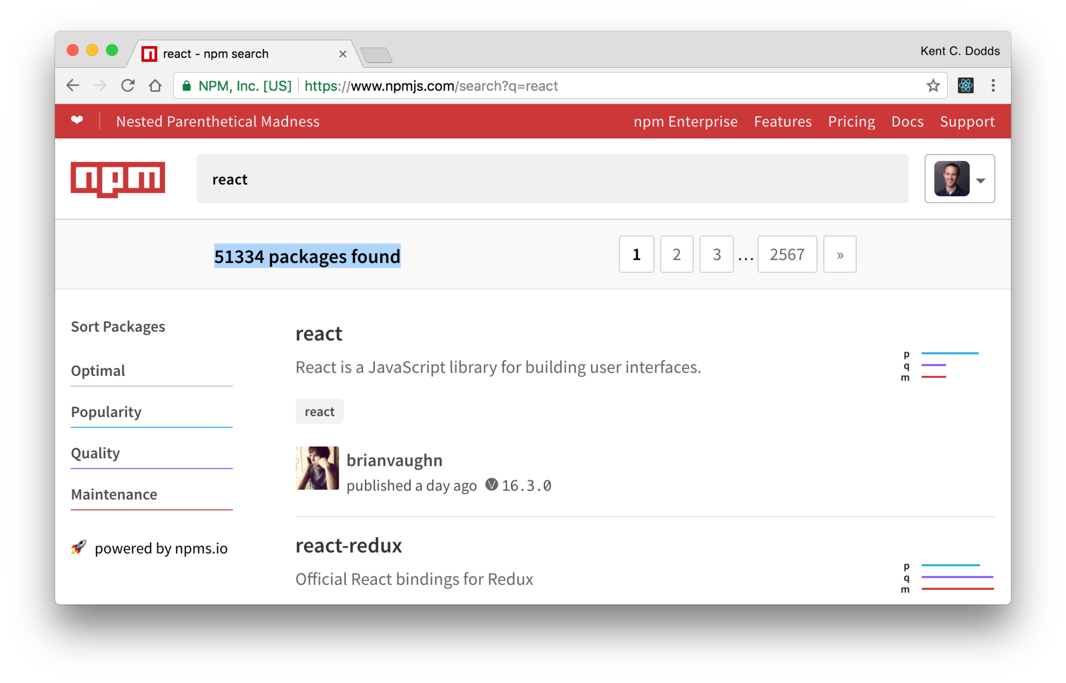This screenshot has height=683, width=1066.
Task: Click the rocket icon by npms.io
Action: point(78,547)
